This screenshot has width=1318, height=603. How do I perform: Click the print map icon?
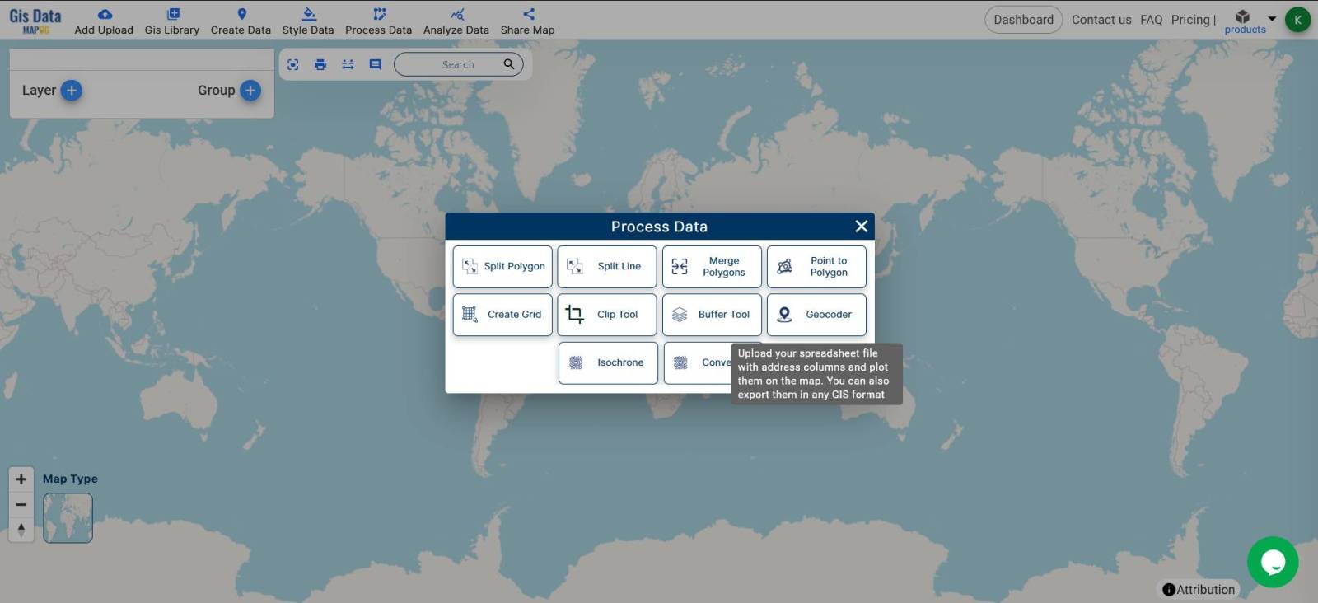coord(320,64)
